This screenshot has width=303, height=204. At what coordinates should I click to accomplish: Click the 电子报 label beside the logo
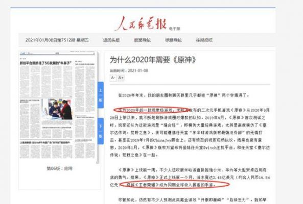[174, 29]
